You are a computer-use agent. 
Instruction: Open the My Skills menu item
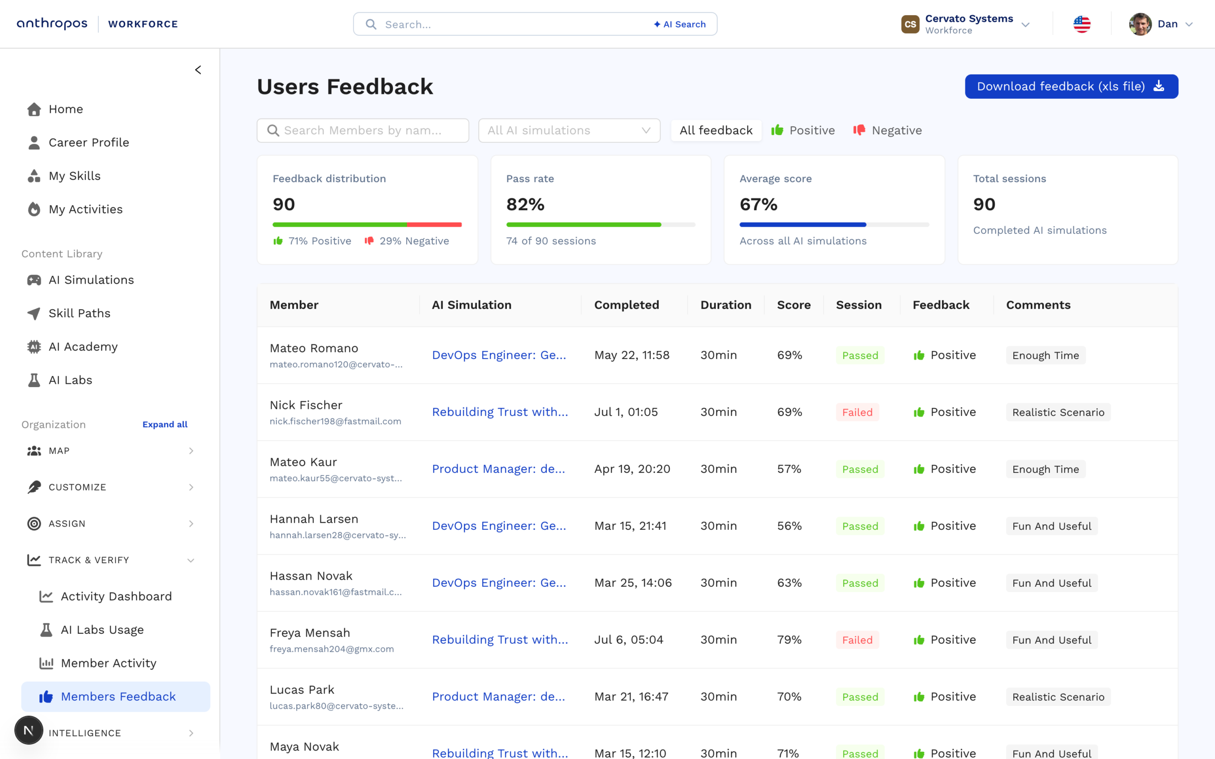pos(115,176)
